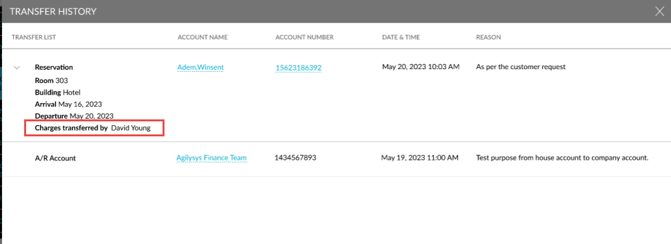Click the 'Test purpose from house account' reason
The width and height of the screenshot is (671, 244).
coord(562,157)
